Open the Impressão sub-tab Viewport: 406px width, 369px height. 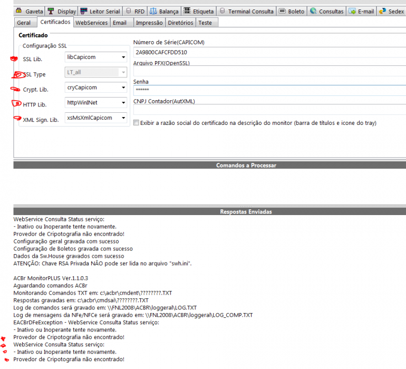tap(149, 23)
